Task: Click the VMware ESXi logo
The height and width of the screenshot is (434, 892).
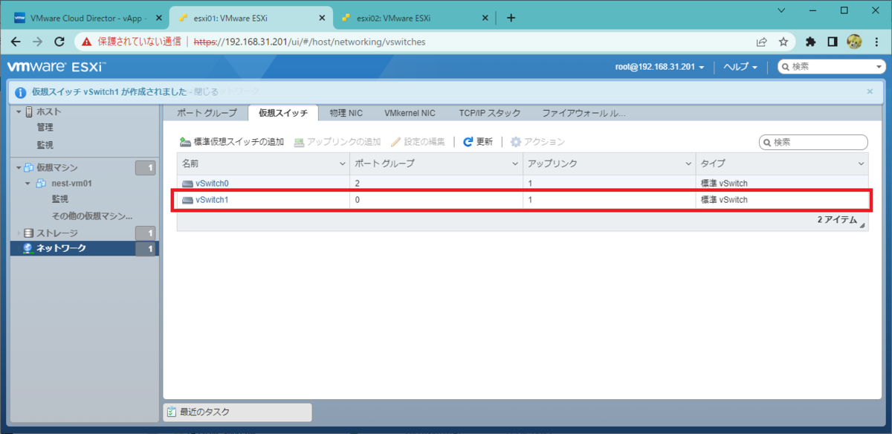Action: pyautogui.click(x=56, y=67)
